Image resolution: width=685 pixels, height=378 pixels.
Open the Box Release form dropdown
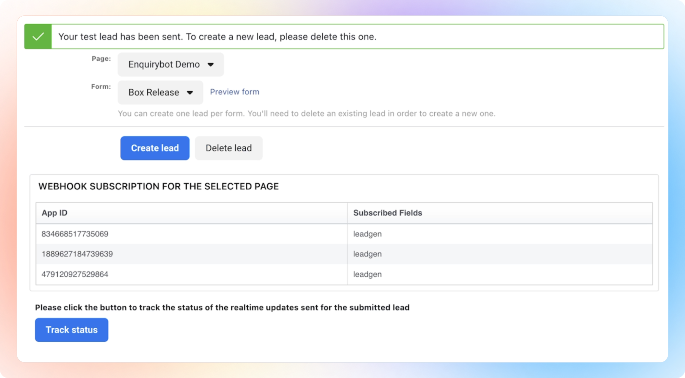(x=160, y=93)
